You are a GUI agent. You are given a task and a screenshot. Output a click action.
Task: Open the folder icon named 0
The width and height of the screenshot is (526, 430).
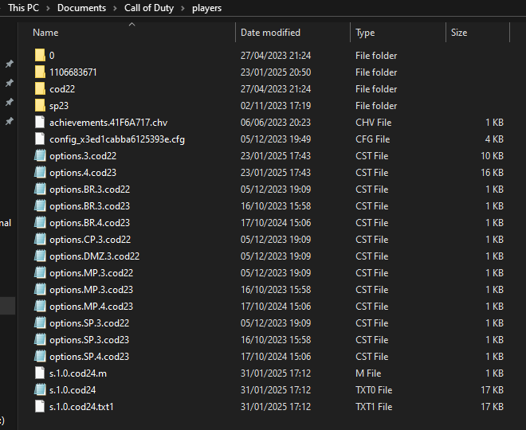[40, 55]
